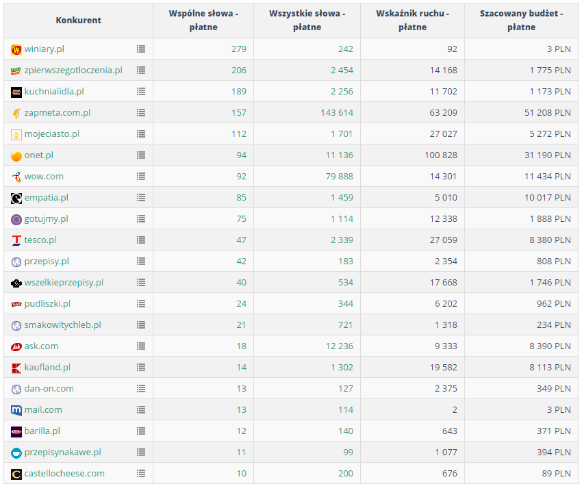
Task: Click the list icon next to ask.com
Action: point(140,346)
